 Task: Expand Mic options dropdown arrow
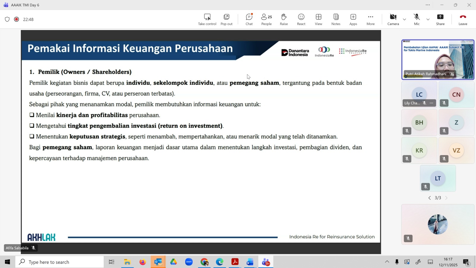point(428,19)
